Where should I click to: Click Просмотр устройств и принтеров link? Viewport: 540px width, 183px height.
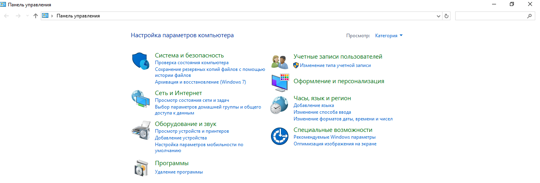tap(192, 131)
